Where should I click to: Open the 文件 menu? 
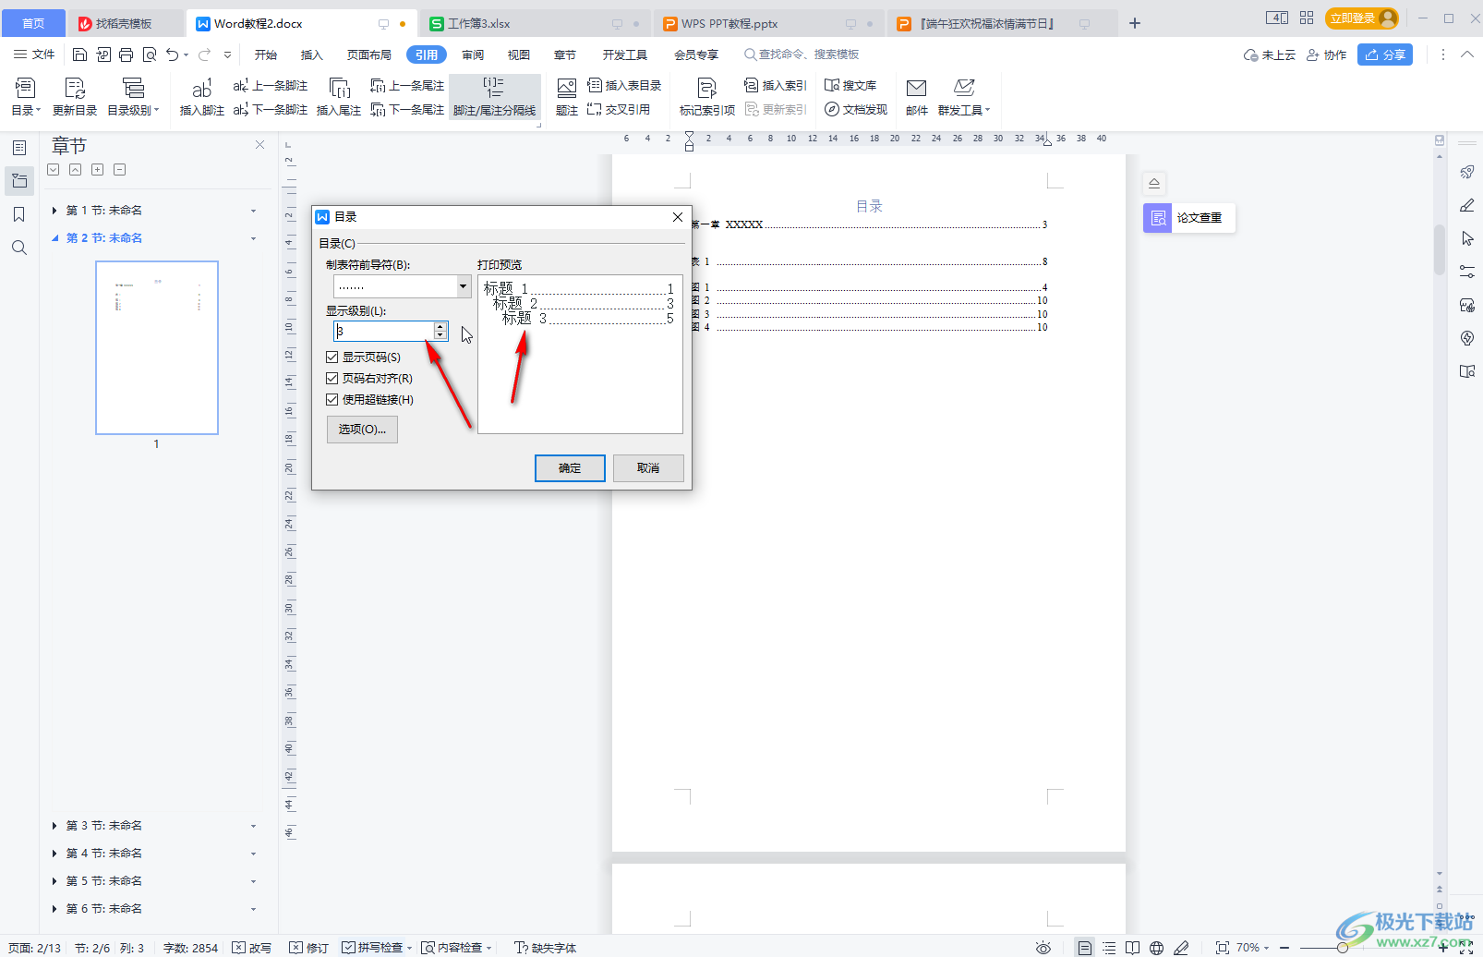pyautogui.click(x=34, y=55)
